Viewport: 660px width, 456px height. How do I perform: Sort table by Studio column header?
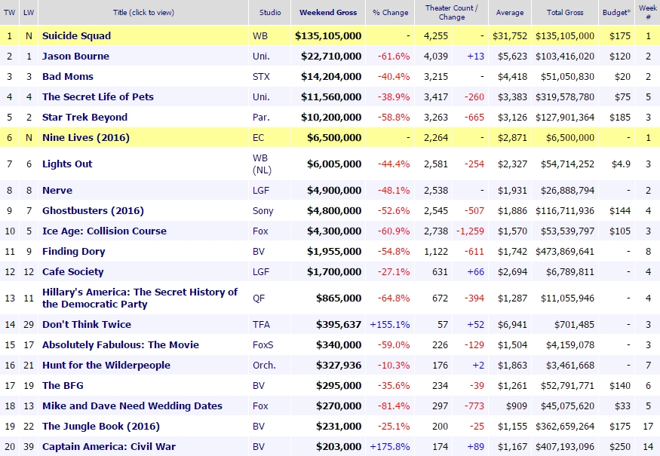(270, 12)
